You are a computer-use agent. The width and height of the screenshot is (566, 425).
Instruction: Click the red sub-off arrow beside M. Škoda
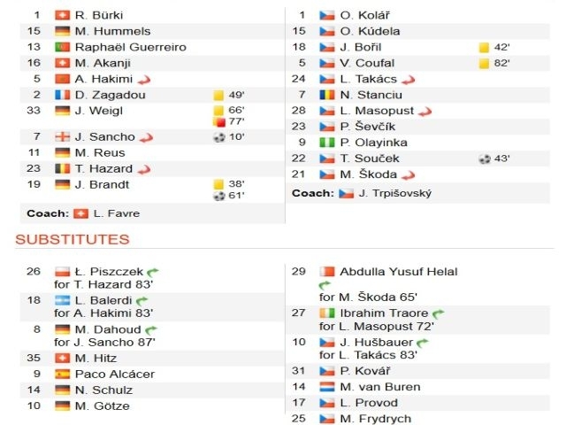tap(409, 175)
